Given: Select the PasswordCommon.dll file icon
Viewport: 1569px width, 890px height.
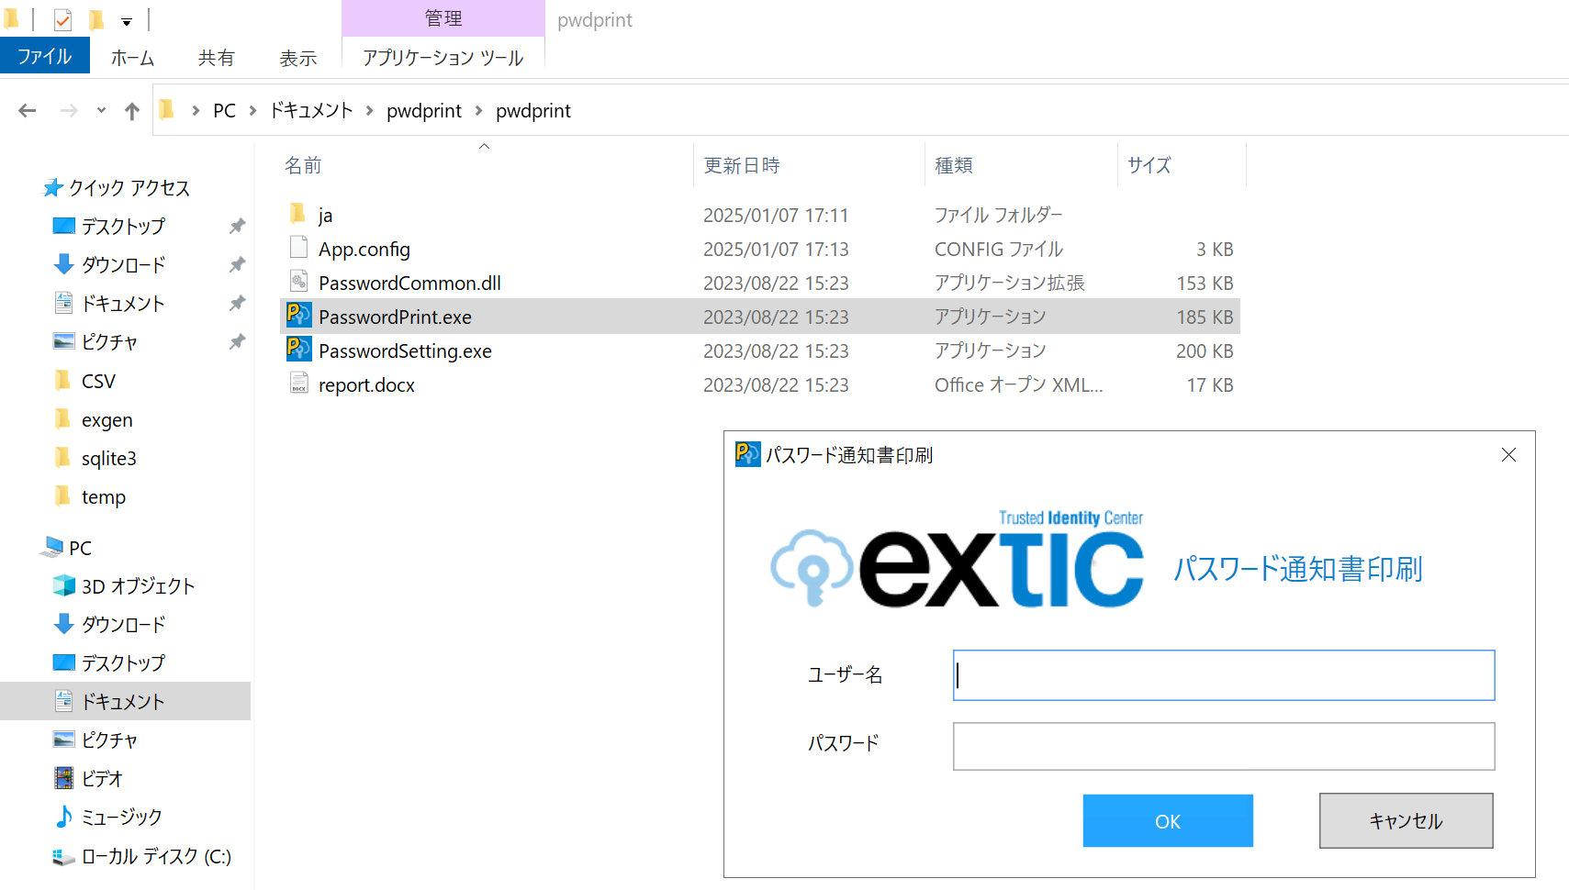Looking at the screenshot, I should pos(298,282).
